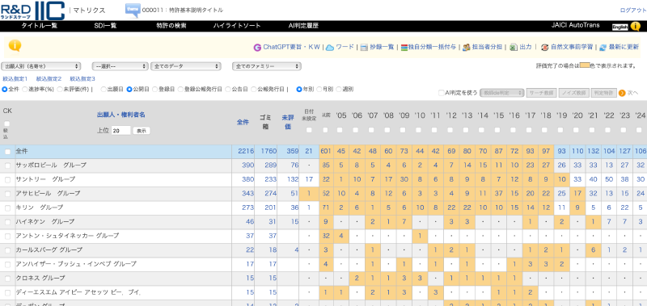Screen dimensions: 647x306
Task: Tick the checkbox under the '05 column
Action: pyautogui.click(x=340, y=130)
